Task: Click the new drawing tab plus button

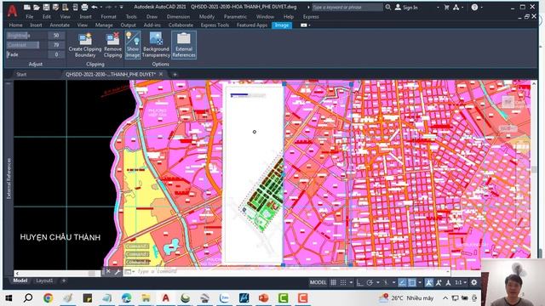Action: [x=175, y=74]
